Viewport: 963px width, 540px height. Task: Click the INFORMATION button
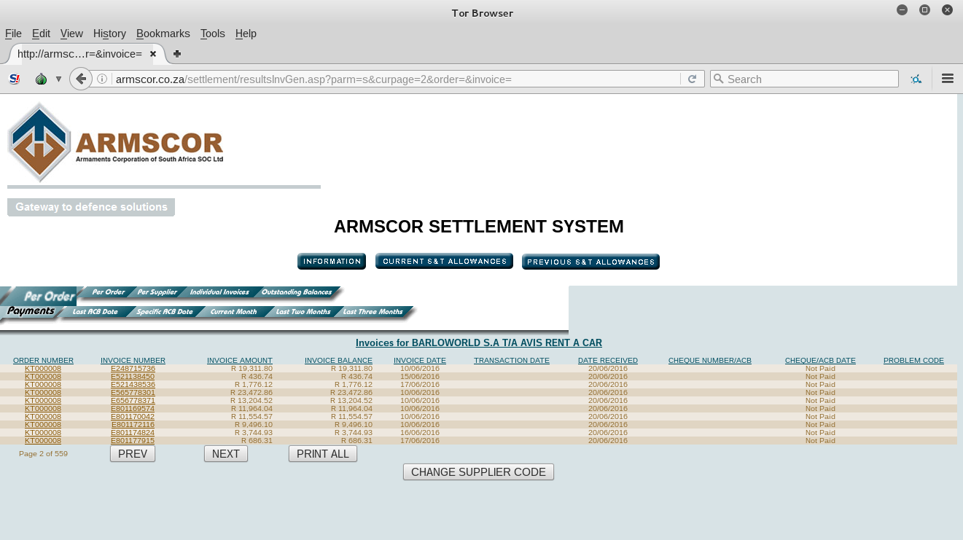click(332, 262)
